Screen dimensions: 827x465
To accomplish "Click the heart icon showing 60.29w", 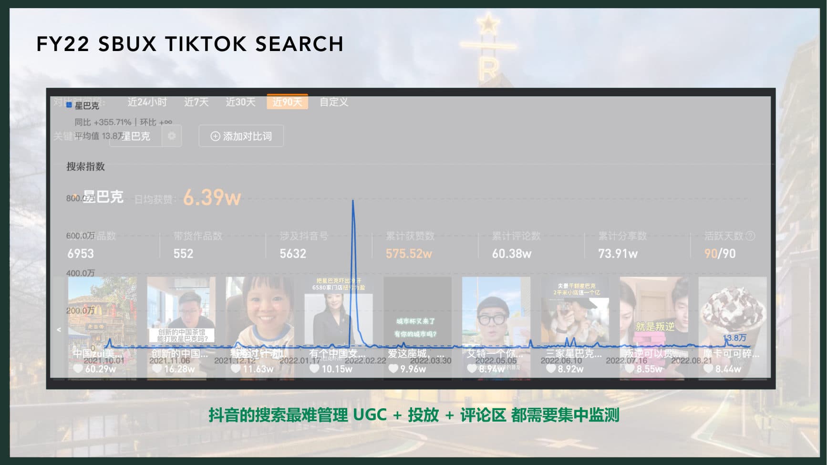I will [x=77, y=369].
